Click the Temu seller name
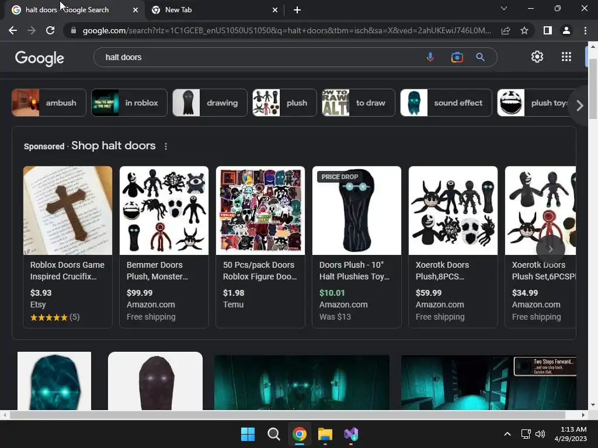The image size is (598, 448). coord(233,304)
